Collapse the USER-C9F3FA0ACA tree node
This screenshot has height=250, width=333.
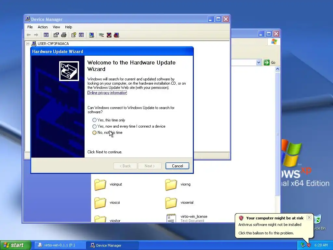pyautogui.click(x=28, y=44)
